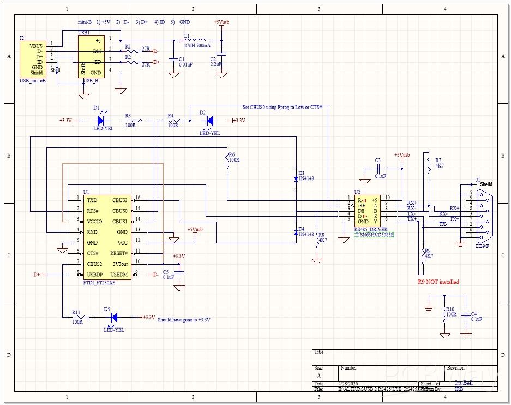Screen dimensions: 511x405
Task: Select the "Set CBUS0 using Fprog" annotation
Action: pos(282,107)
